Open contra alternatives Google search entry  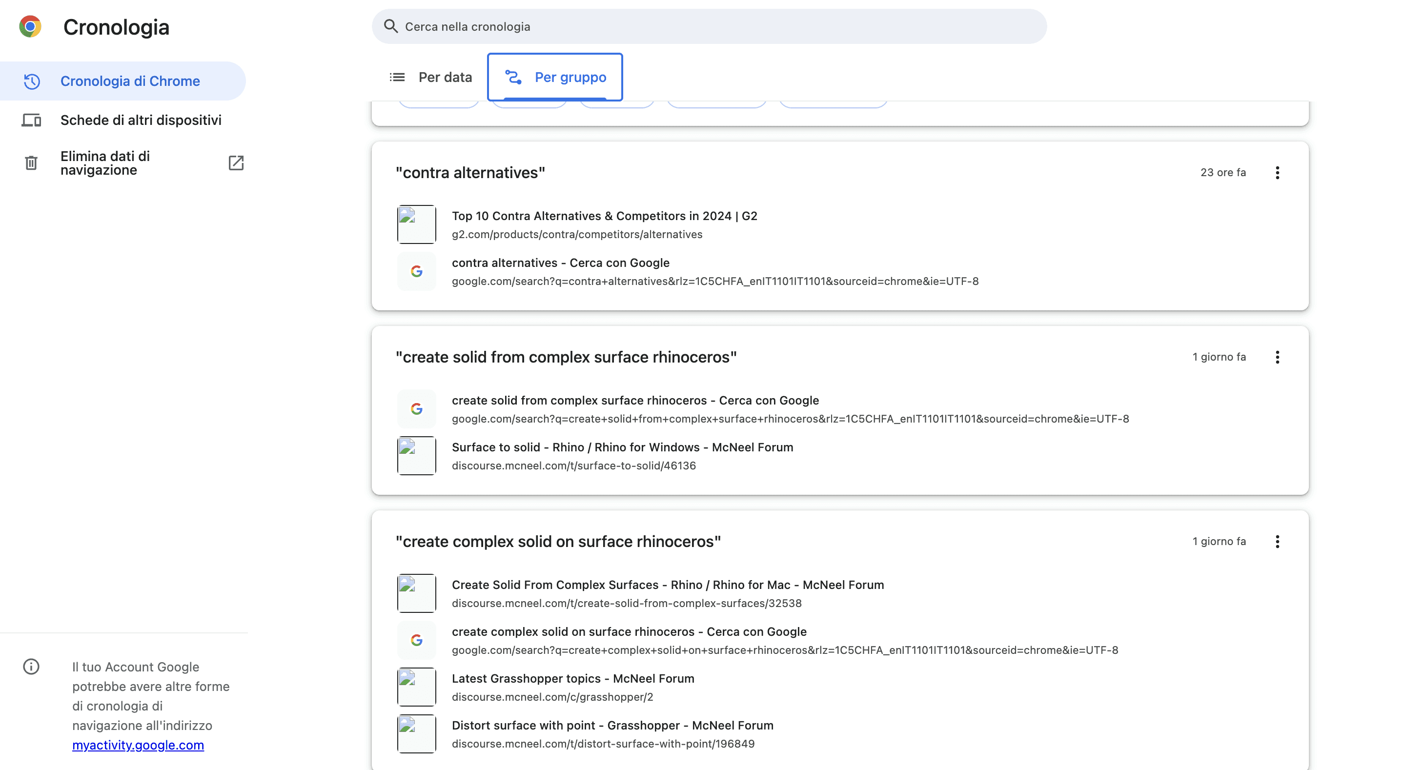(560, 263)
